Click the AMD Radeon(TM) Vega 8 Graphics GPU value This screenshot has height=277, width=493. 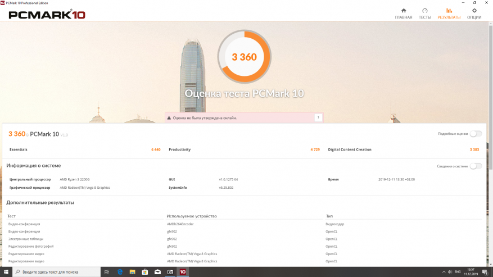(x=85, y=188)
